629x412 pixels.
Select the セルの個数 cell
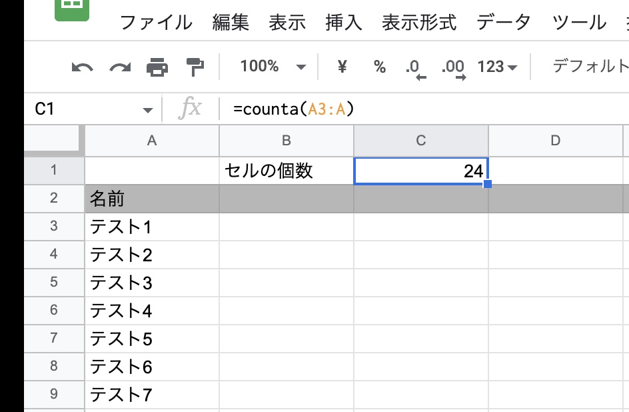point(287,171)
